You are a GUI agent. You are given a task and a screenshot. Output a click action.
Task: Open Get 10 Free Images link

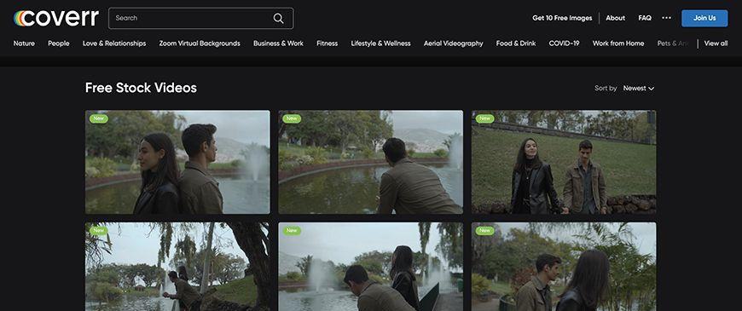[562, 18]
